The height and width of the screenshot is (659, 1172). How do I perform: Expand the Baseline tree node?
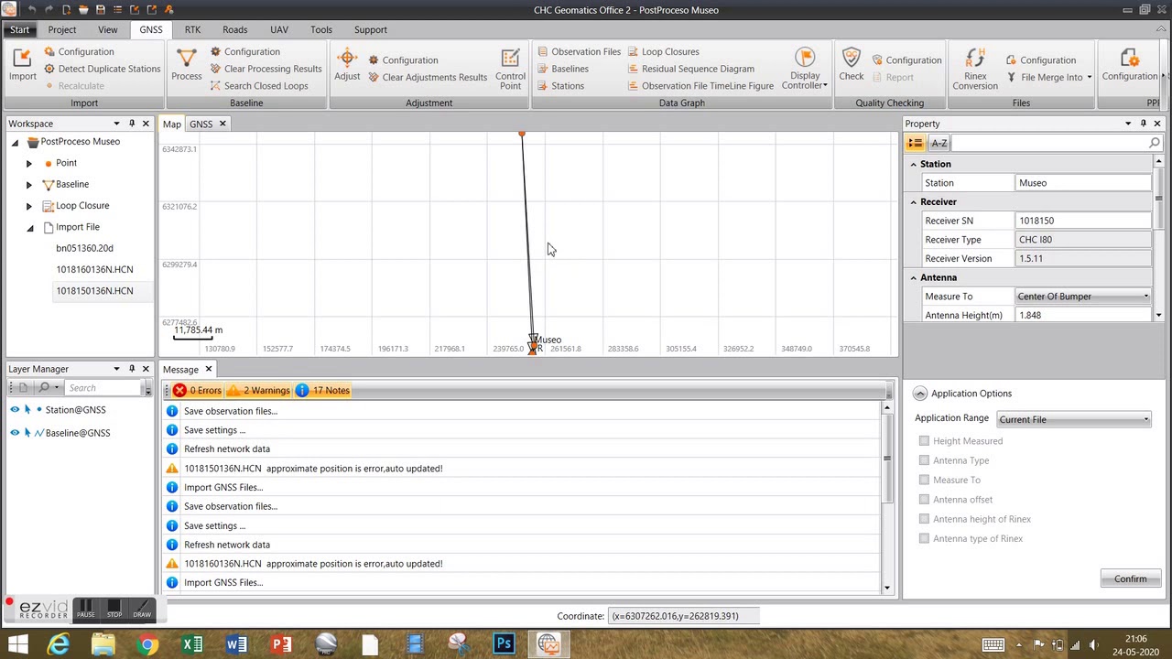coord(28,185)
